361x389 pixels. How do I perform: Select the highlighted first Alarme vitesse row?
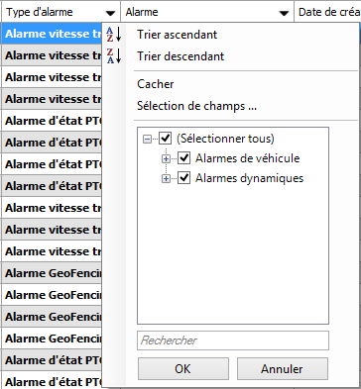pyautogui.click(x=52, y=34)
